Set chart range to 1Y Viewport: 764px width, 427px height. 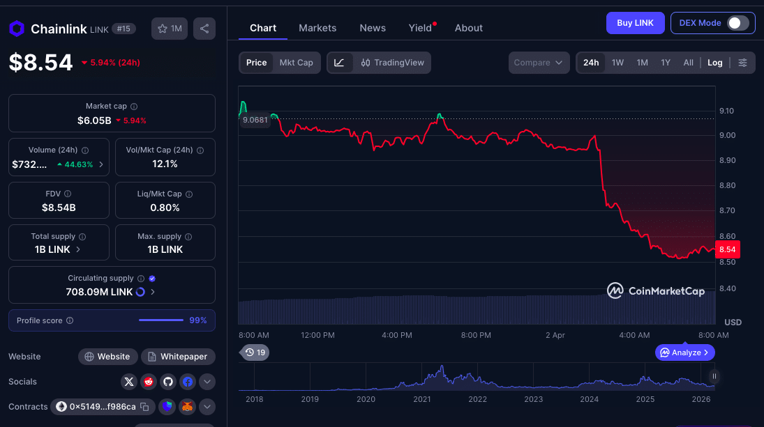666,63
